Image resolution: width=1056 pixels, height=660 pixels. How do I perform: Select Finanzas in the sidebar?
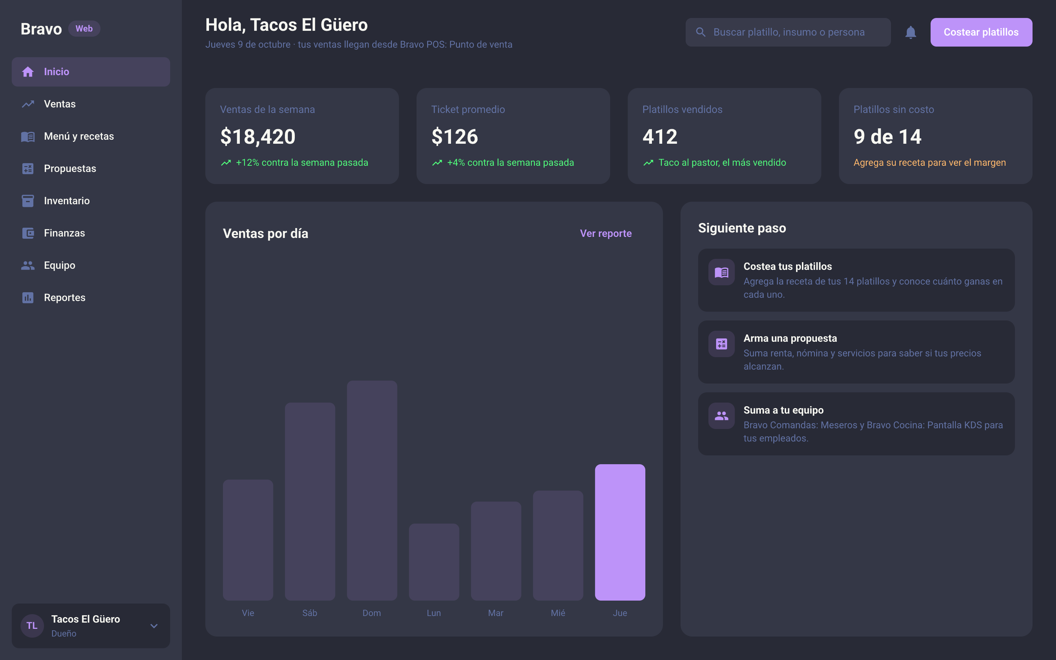coord(91,233)
